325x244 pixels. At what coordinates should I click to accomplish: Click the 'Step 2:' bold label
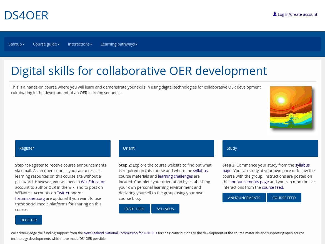pos(125,165)
